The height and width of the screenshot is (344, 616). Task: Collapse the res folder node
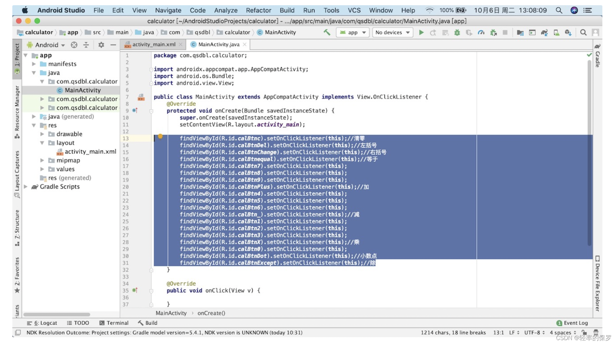[x=34, y=125]
